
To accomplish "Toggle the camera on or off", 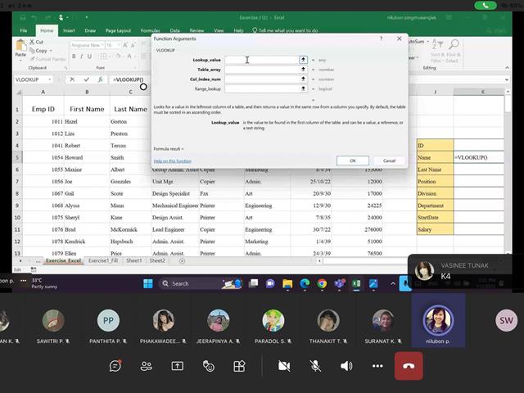I will pos(284,366).
